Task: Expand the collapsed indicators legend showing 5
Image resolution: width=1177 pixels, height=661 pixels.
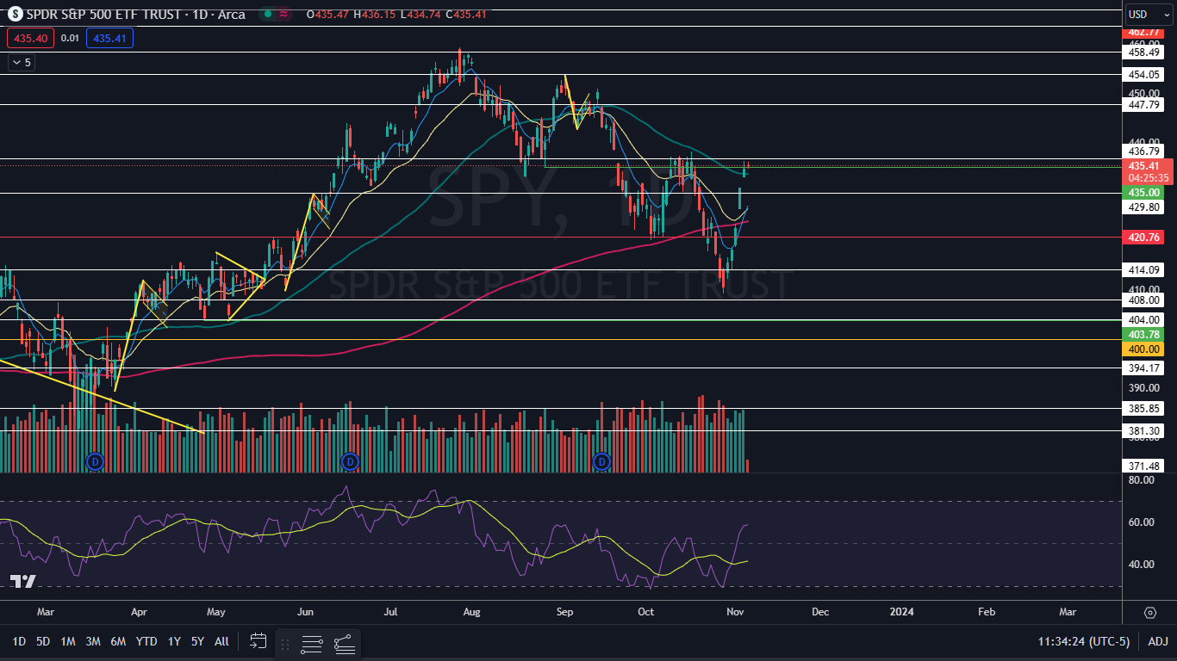Action: pos(20,62)
